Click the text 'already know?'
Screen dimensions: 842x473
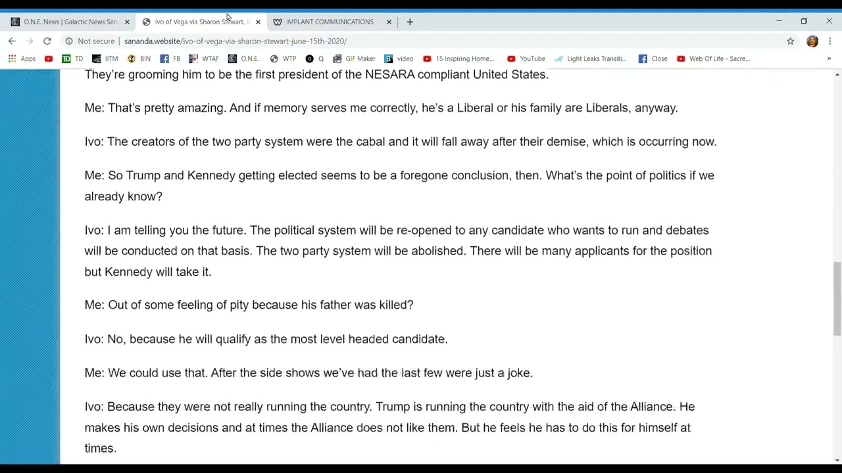[123, 196]
